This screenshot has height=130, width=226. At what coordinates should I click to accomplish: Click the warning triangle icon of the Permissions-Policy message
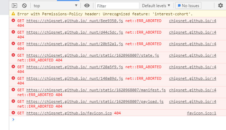pos(13,14)
